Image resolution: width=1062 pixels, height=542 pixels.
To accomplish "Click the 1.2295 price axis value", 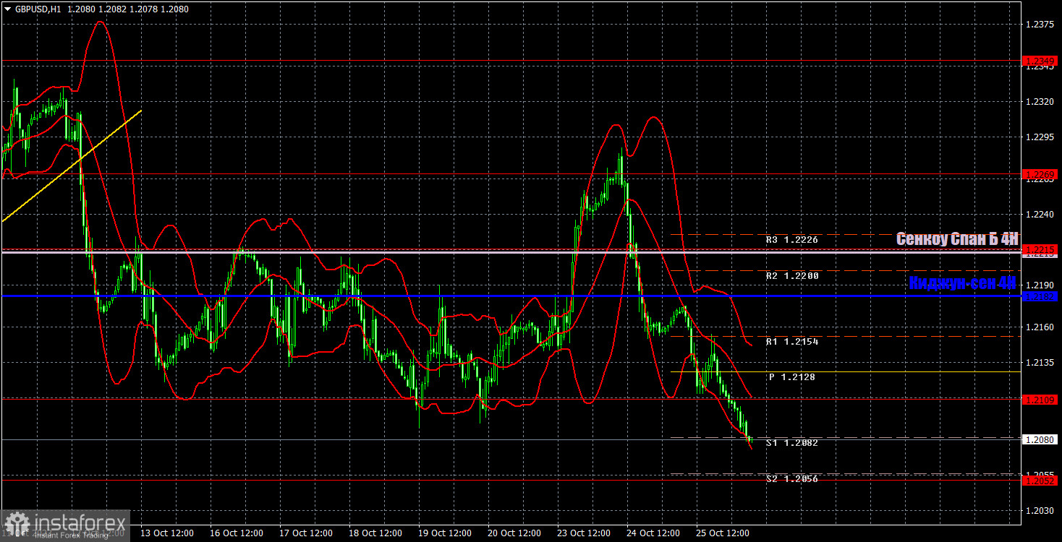I will coord(1039,137).
